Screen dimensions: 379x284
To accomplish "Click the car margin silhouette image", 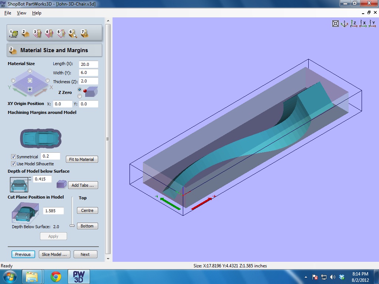I will pos(41,138).
